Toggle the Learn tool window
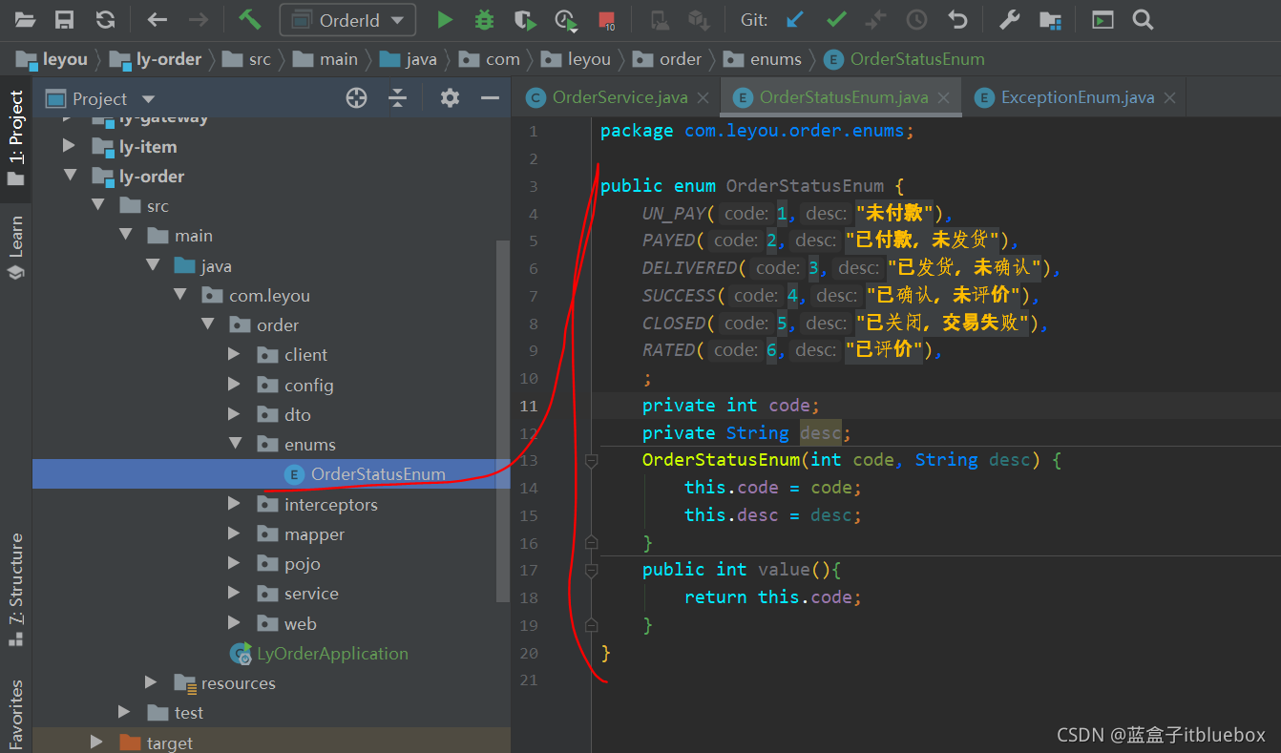This screenshot has width=1281, height=753. tap(15, 247)
